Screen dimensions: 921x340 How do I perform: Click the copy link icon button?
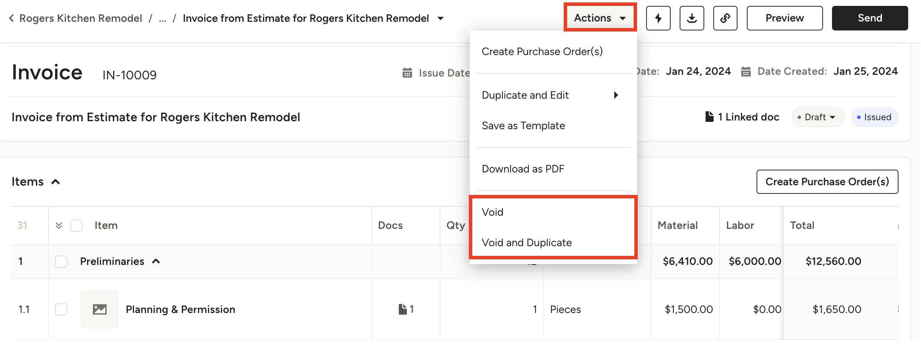click(725, 18)
